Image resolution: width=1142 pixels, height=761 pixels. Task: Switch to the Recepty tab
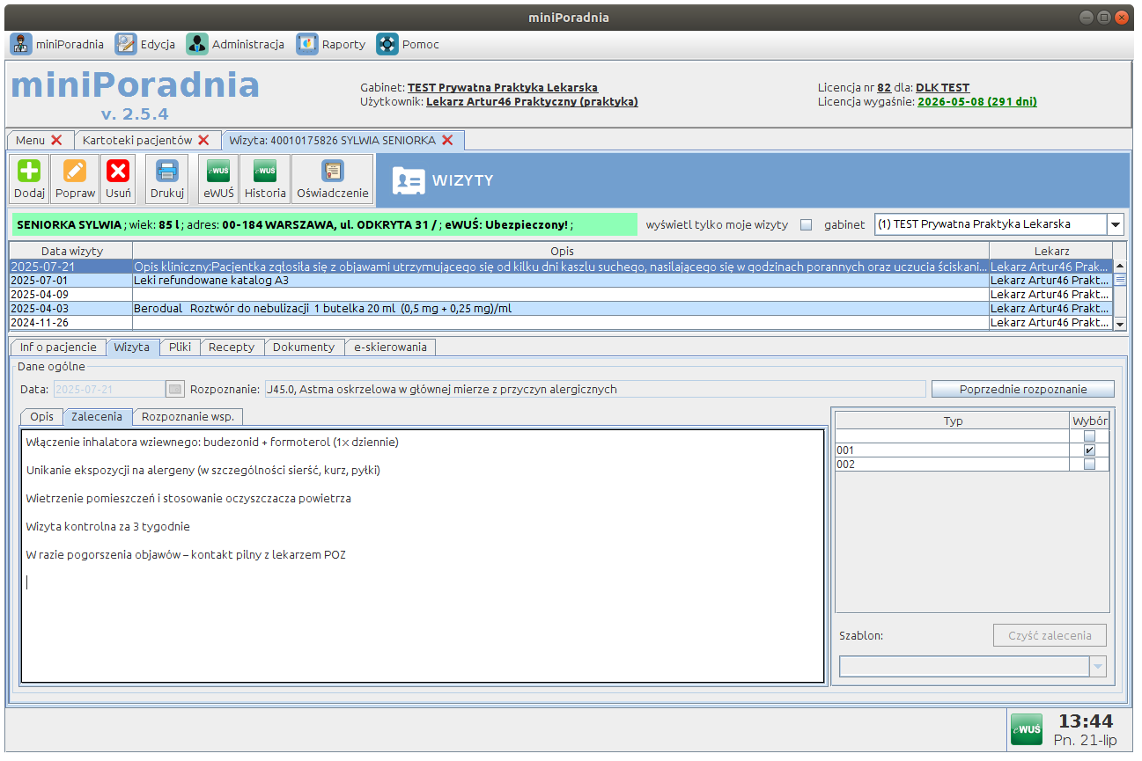(232, 347)
